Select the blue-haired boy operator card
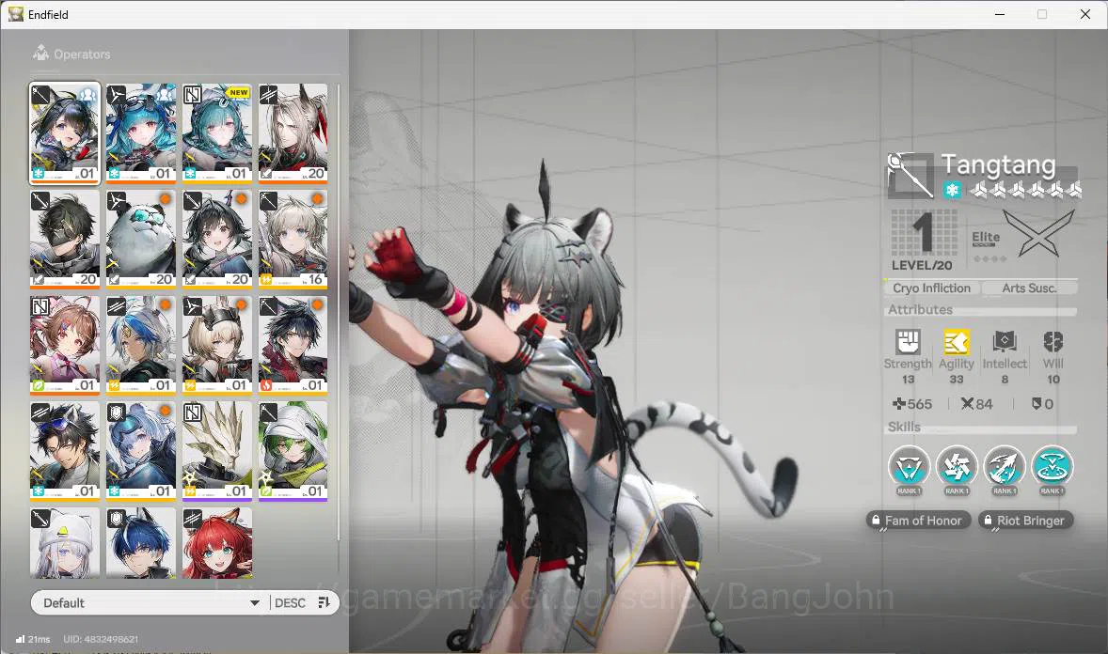1108x654 pixels. tap(141, 543)
